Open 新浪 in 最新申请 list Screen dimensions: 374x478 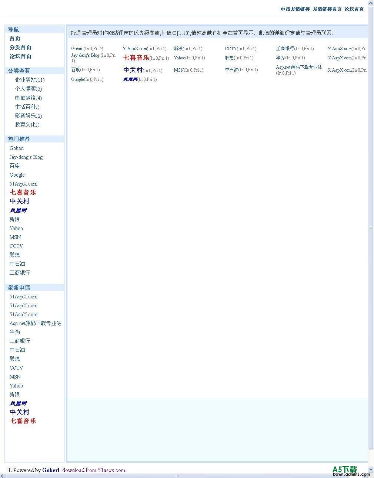pyautogui.click(x=14, y=394)
